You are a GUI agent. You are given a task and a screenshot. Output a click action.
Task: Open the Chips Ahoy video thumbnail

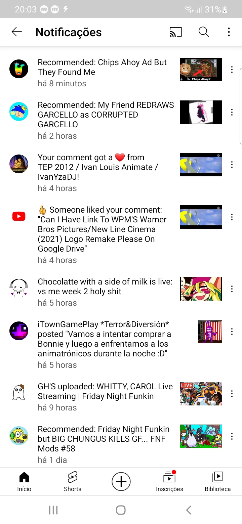pyautogui.click(x=201, y=70)
